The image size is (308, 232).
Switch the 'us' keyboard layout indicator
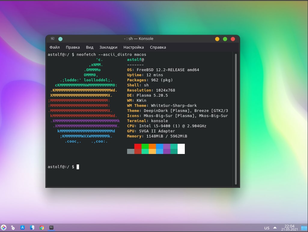click(267, 228)
